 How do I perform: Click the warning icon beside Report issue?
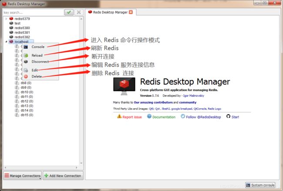(119, 116)
